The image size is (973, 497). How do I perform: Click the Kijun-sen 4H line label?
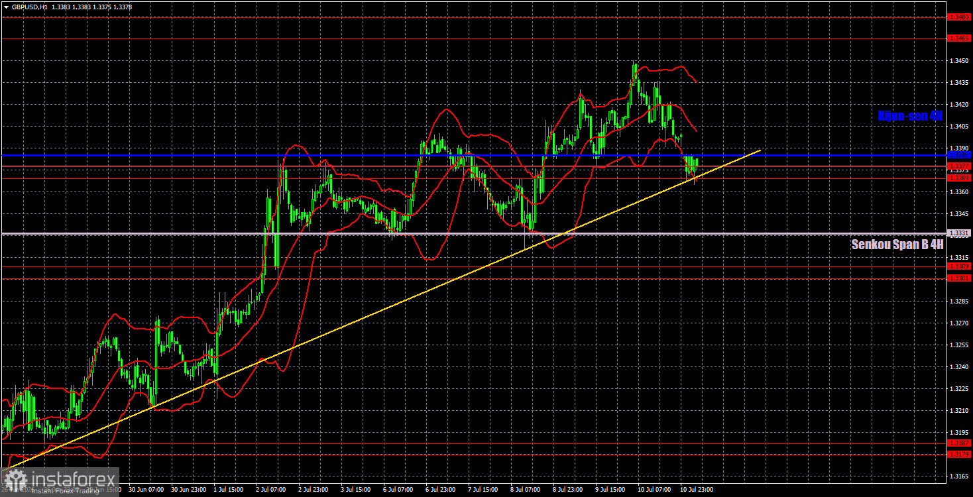click(910, 115)
